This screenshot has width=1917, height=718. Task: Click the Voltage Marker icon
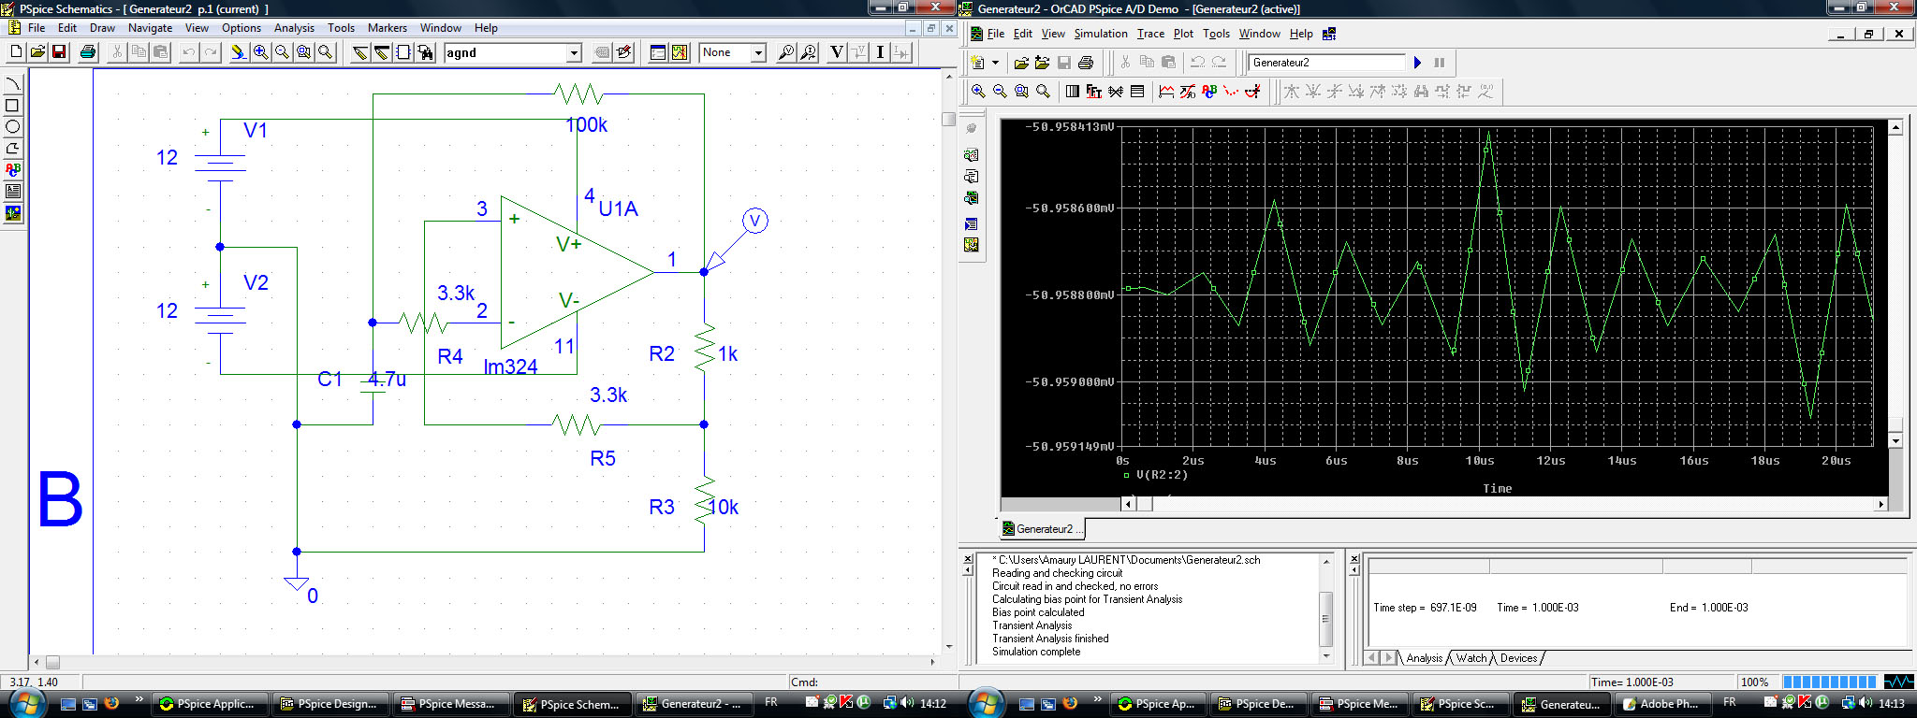pos(786,53)
